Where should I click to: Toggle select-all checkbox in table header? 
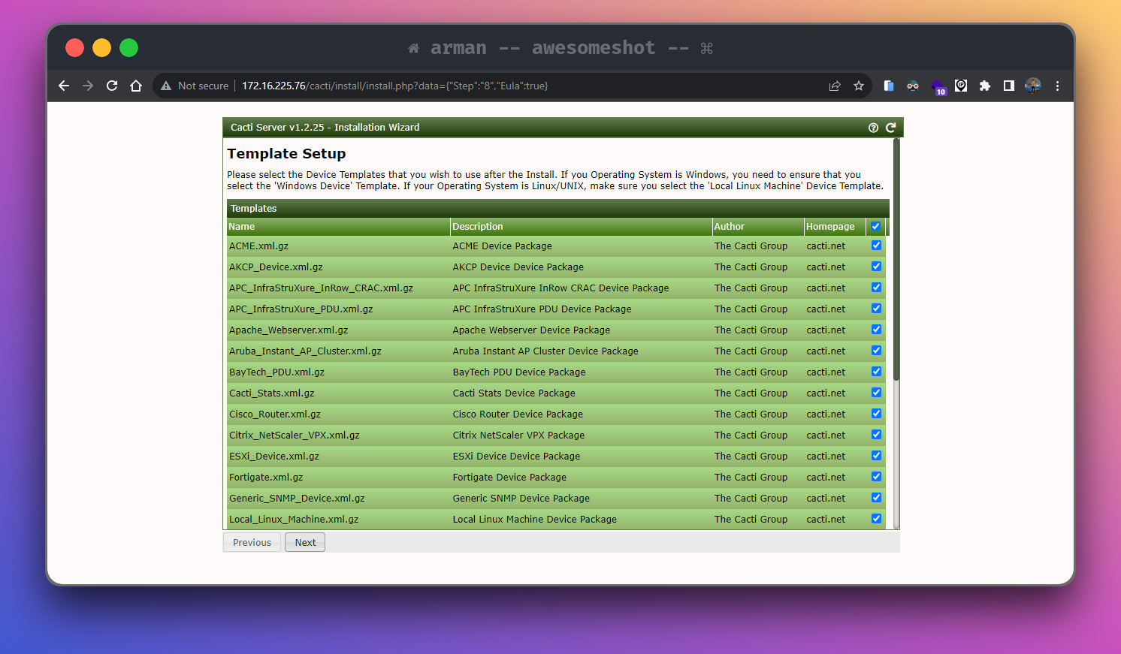[875, 226]
